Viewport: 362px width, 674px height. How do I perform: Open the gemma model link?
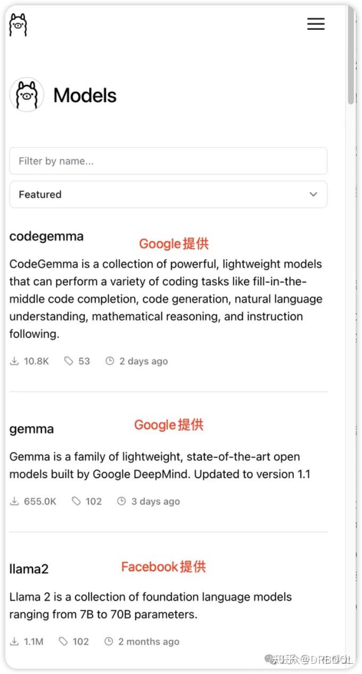[x=31, y=429]
